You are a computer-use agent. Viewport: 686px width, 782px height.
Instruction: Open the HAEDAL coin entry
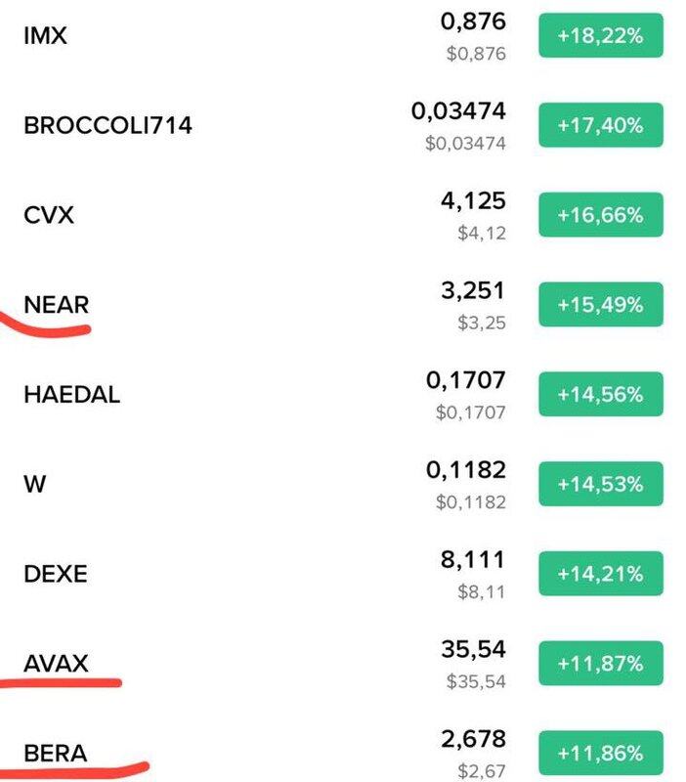pyautogui.click(x=343, y=395)
